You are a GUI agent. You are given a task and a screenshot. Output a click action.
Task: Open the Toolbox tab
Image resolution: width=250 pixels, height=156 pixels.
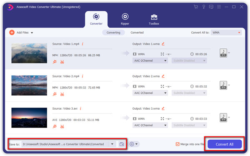tap(154, 20)
